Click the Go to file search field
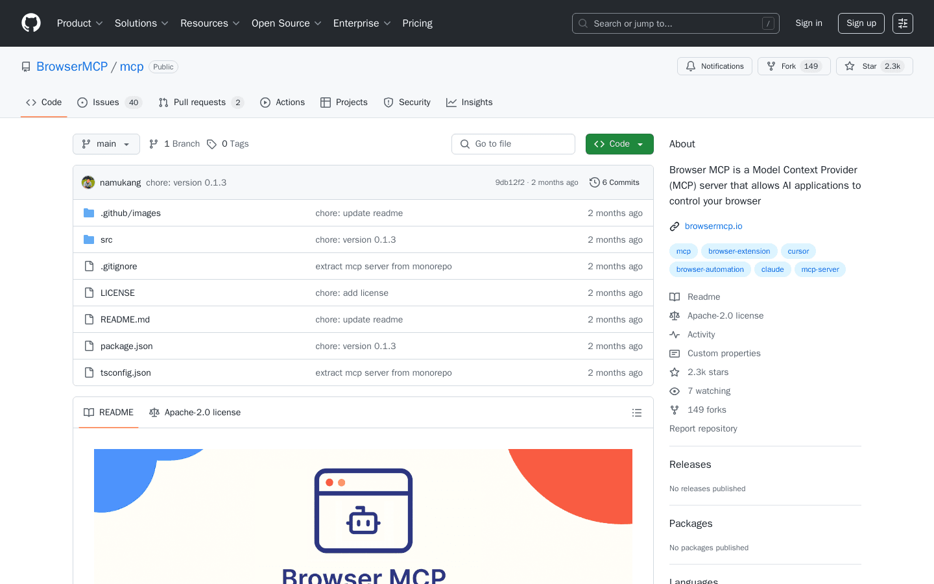Image resolution: width=934 pixels, height=584 pixels. pyautogui.click(x=513, y=143)
